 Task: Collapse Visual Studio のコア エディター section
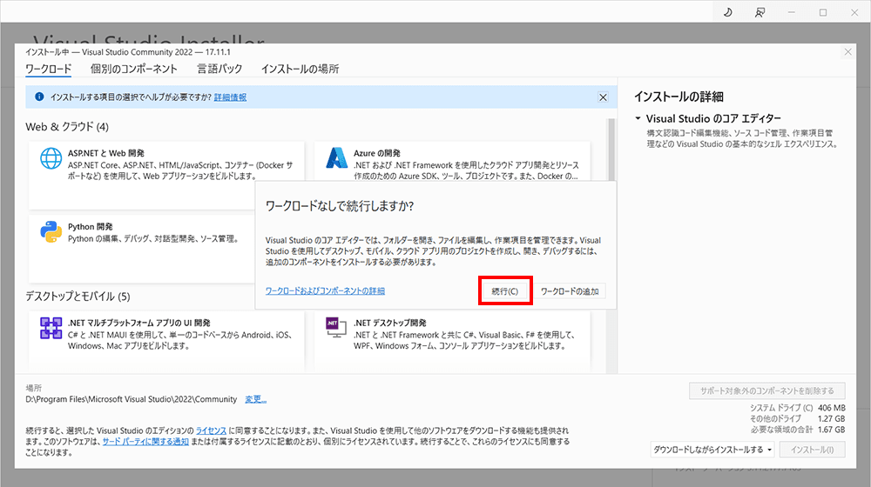pyautogui.click(x=638, y=118)
